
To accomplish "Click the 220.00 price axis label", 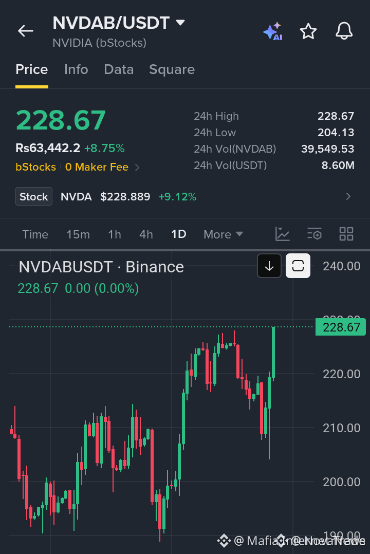I will tap(341, 374).
